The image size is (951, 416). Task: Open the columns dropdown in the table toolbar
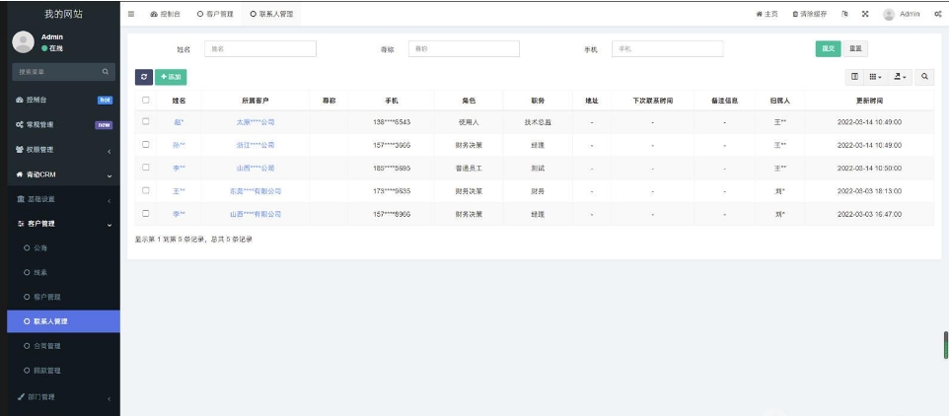[x=875, y=77]
